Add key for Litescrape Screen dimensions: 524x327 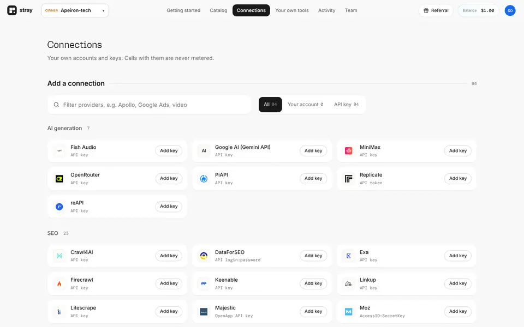169,311
